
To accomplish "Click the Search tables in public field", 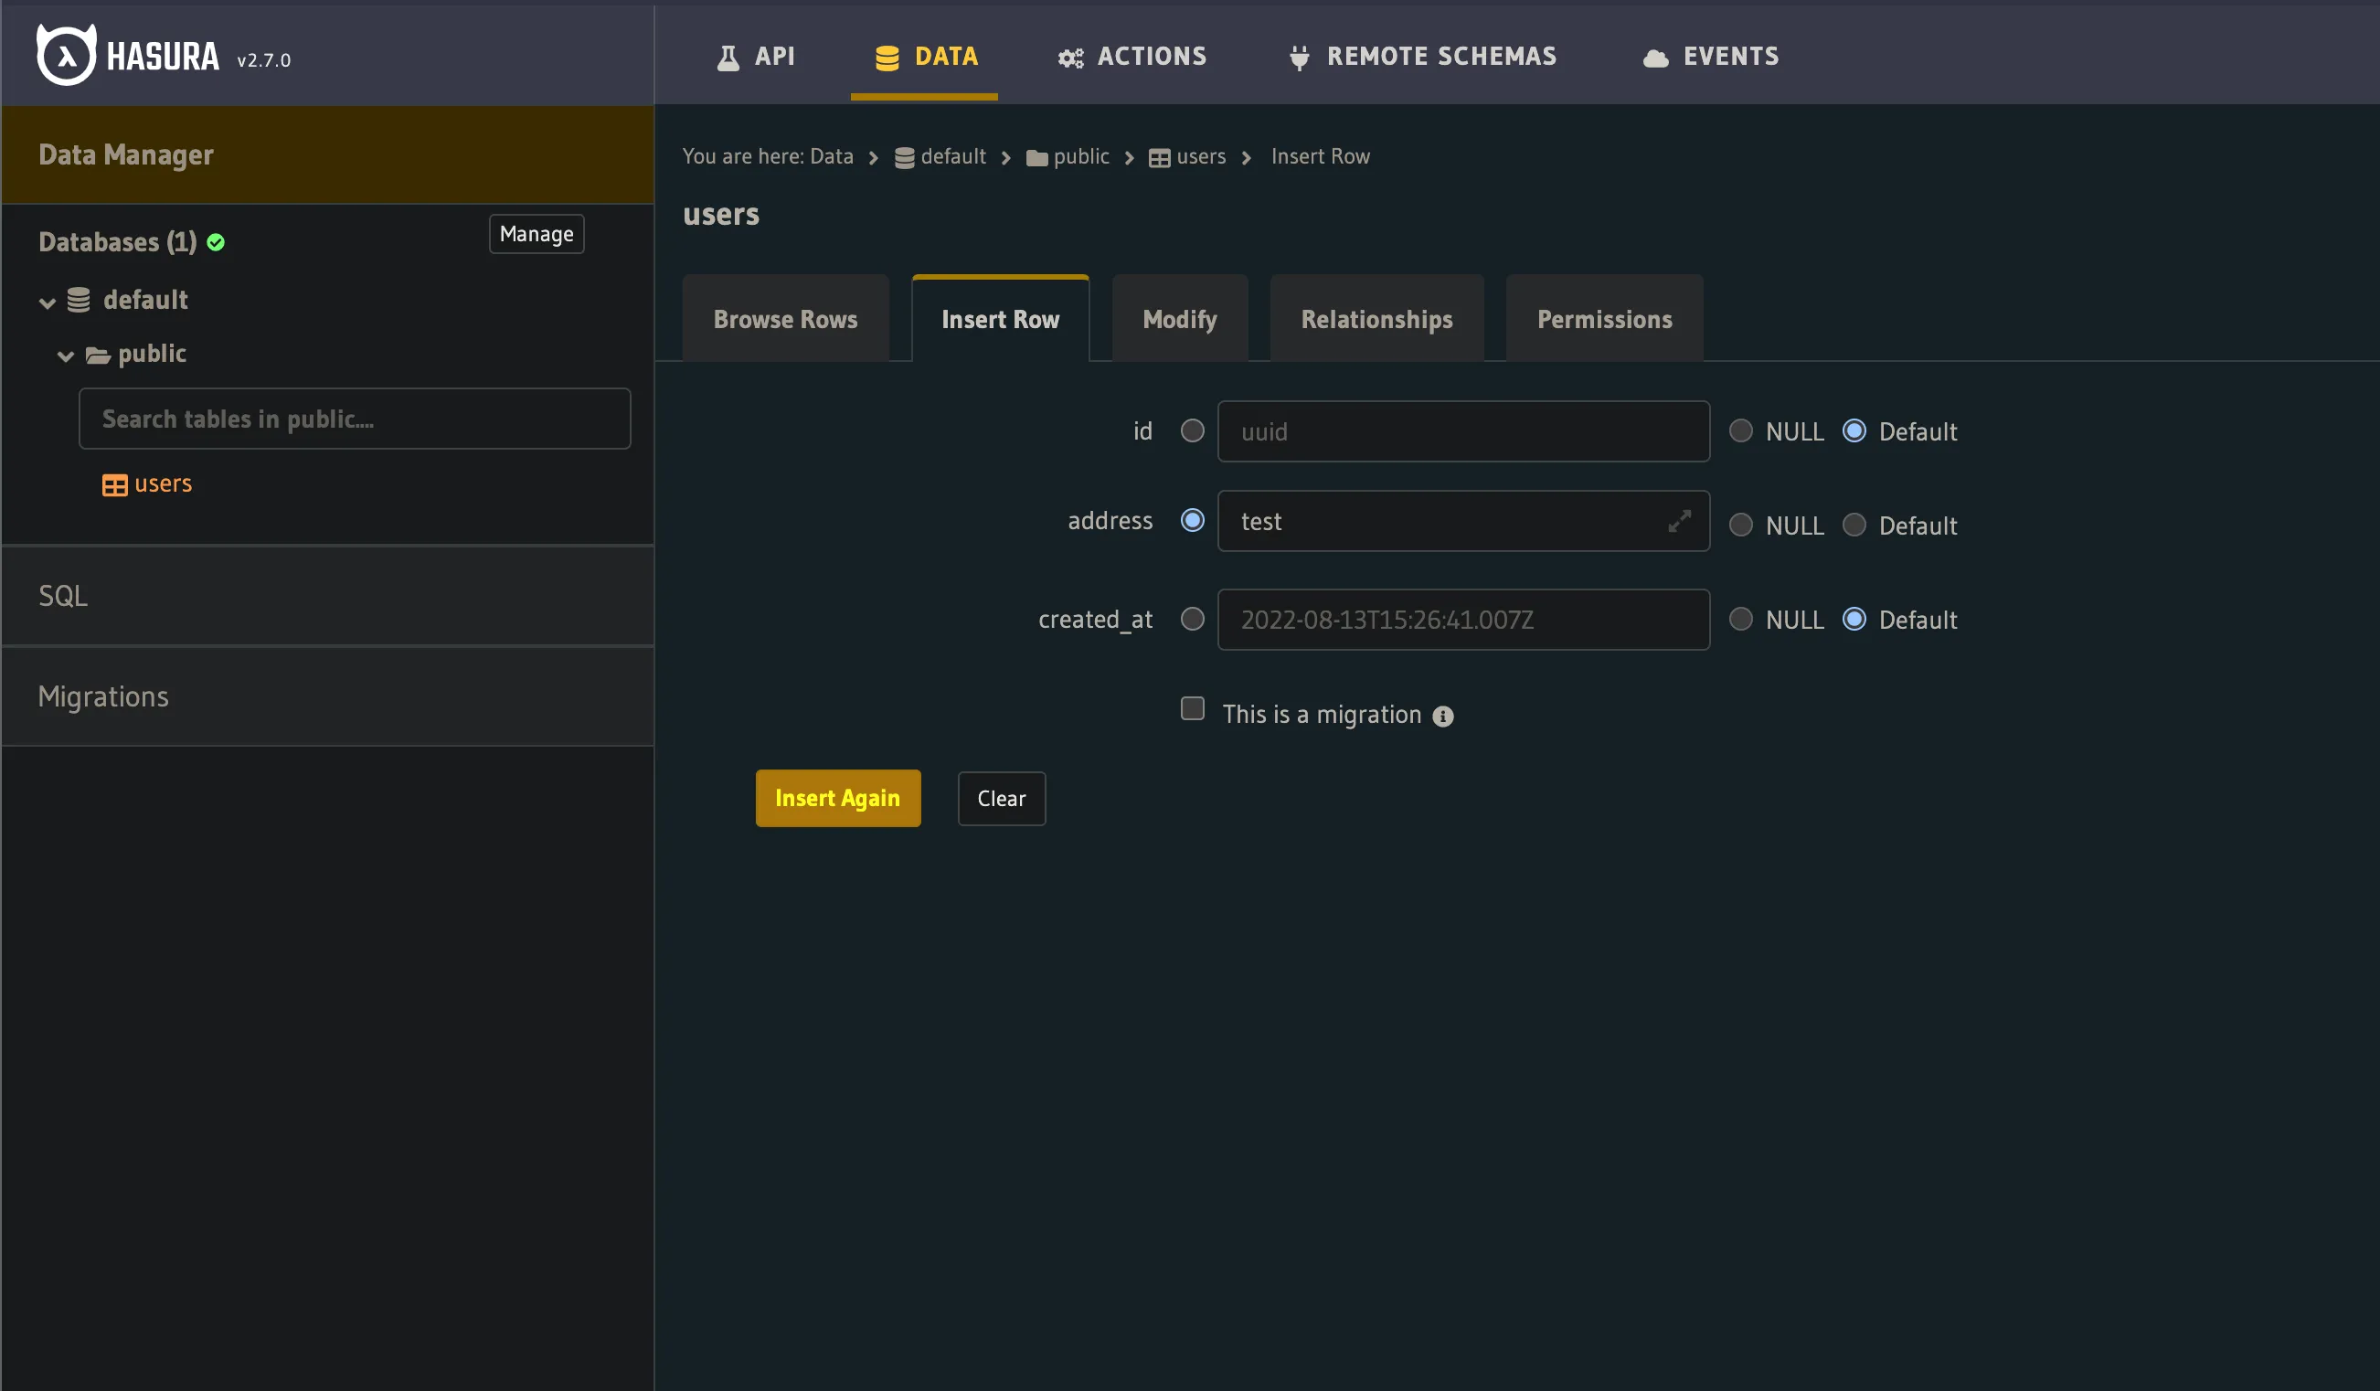I will pyautogui.click(x=355, y=419).
